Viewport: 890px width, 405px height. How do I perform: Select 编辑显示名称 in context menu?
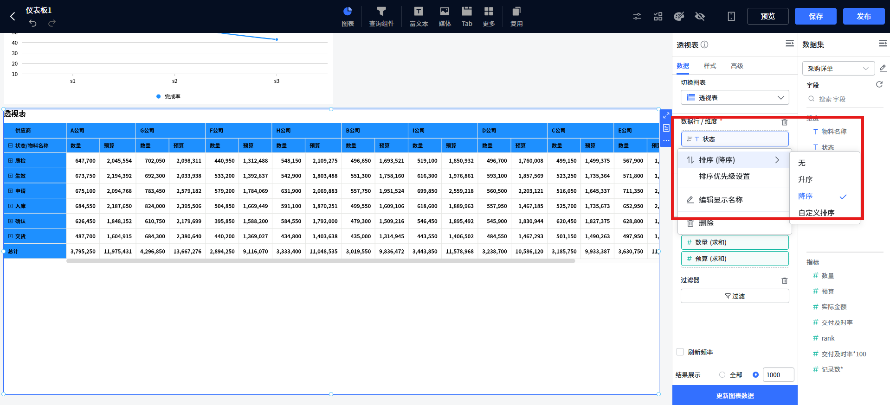(721, 200)
